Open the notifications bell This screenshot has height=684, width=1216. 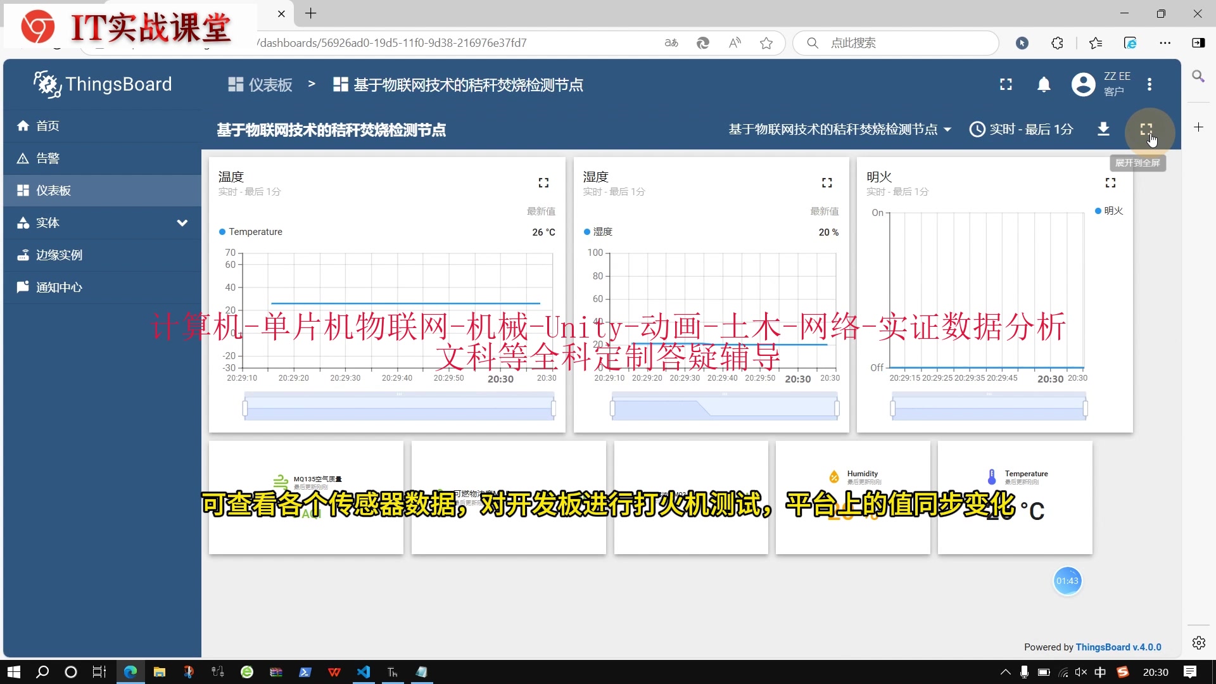[1044, 84]
